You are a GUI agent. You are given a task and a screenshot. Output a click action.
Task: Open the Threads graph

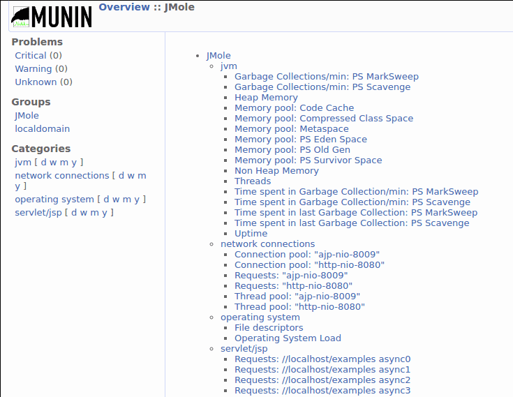coord(253,181)
